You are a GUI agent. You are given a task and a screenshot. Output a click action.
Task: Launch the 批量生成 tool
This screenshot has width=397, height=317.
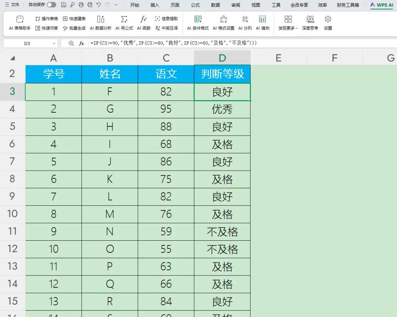point(74,28)
